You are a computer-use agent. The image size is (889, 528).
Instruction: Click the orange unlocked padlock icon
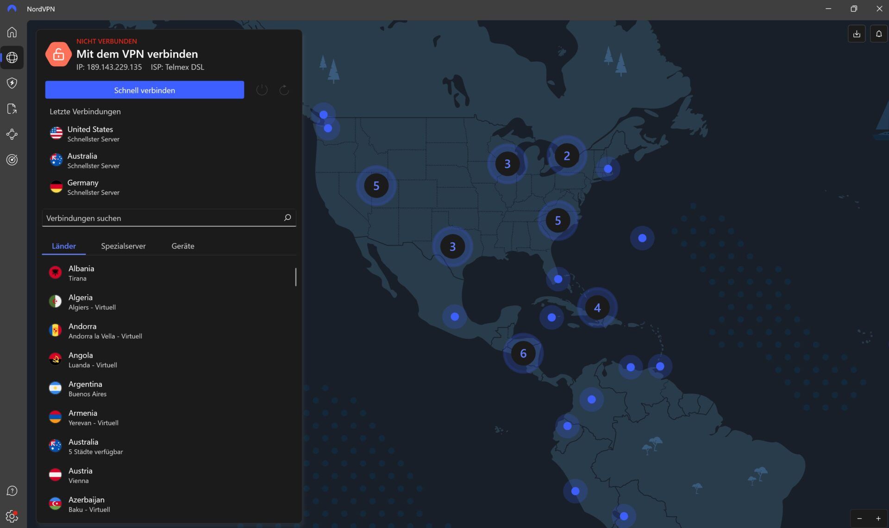[x=58, y=54]
